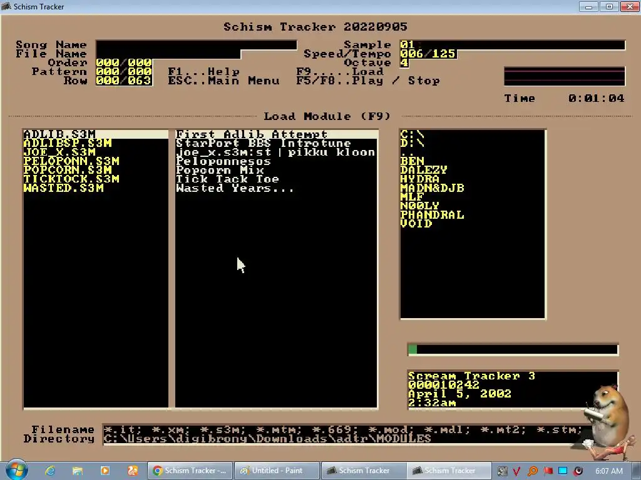Click the Time counter 0:01:04
Viewport: 641px width, 480px height.
click(x=596, y=98)
